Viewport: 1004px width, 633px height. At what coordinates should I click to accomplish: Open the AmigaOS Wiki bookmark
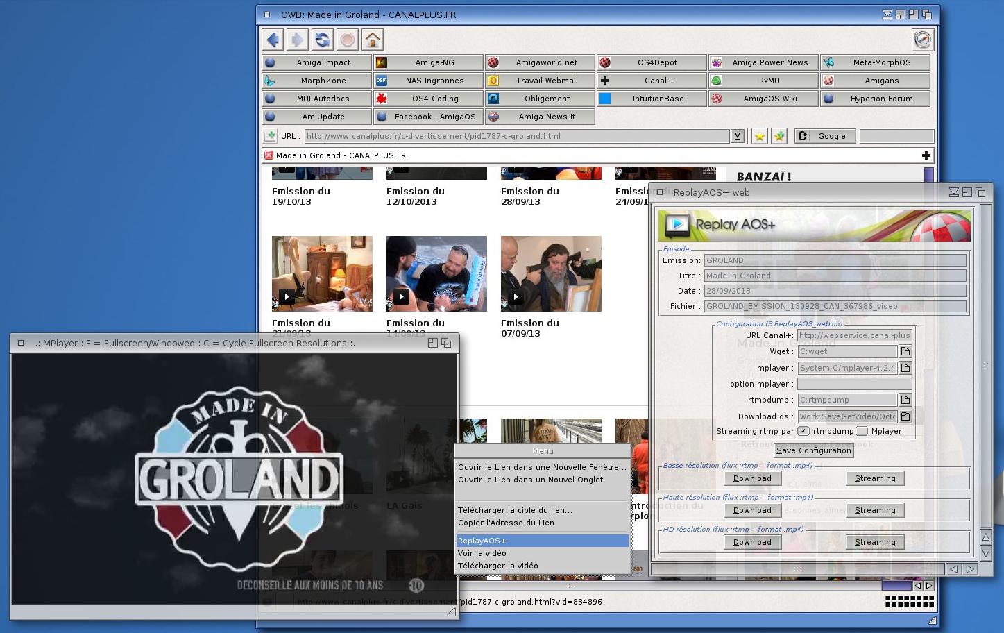point(763,99)
